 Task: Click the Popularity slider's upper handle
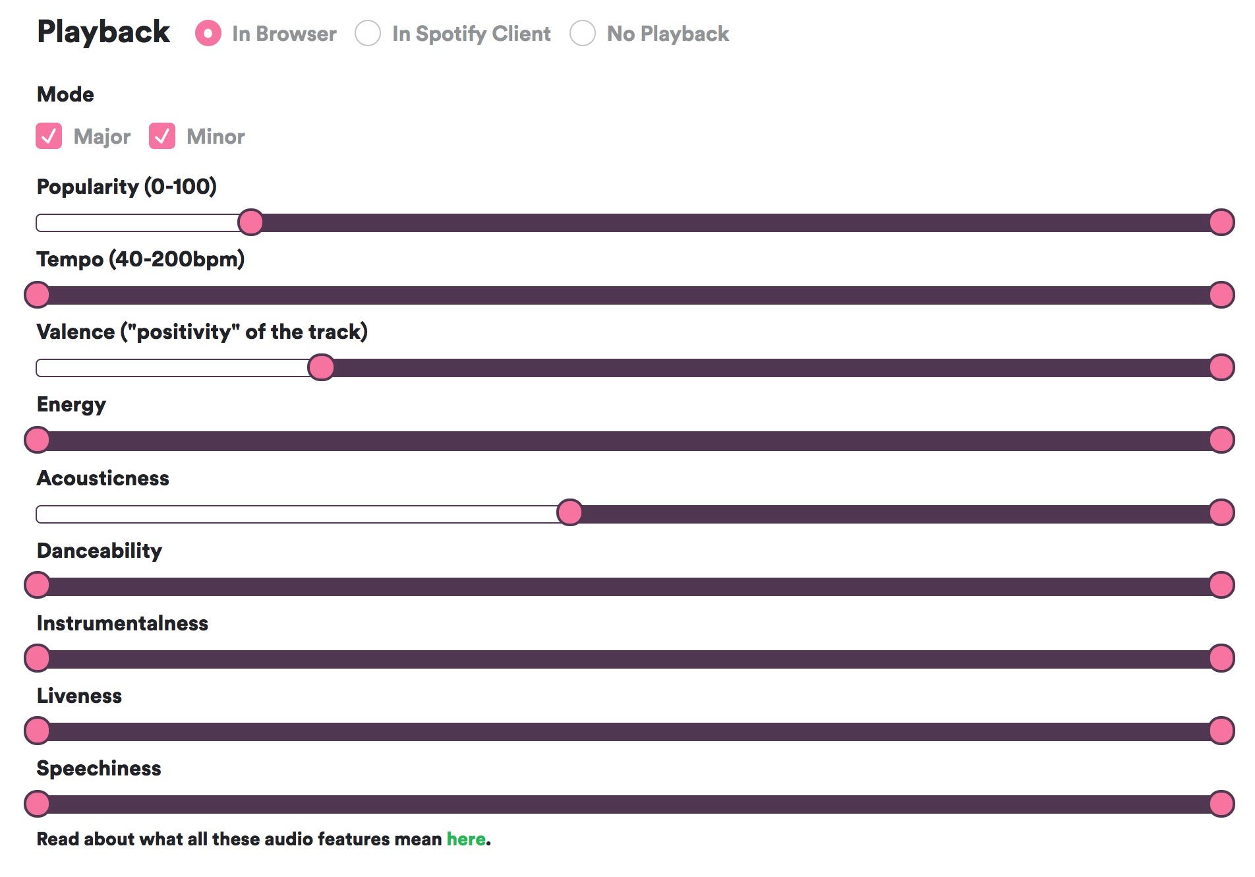point(1221,223)
